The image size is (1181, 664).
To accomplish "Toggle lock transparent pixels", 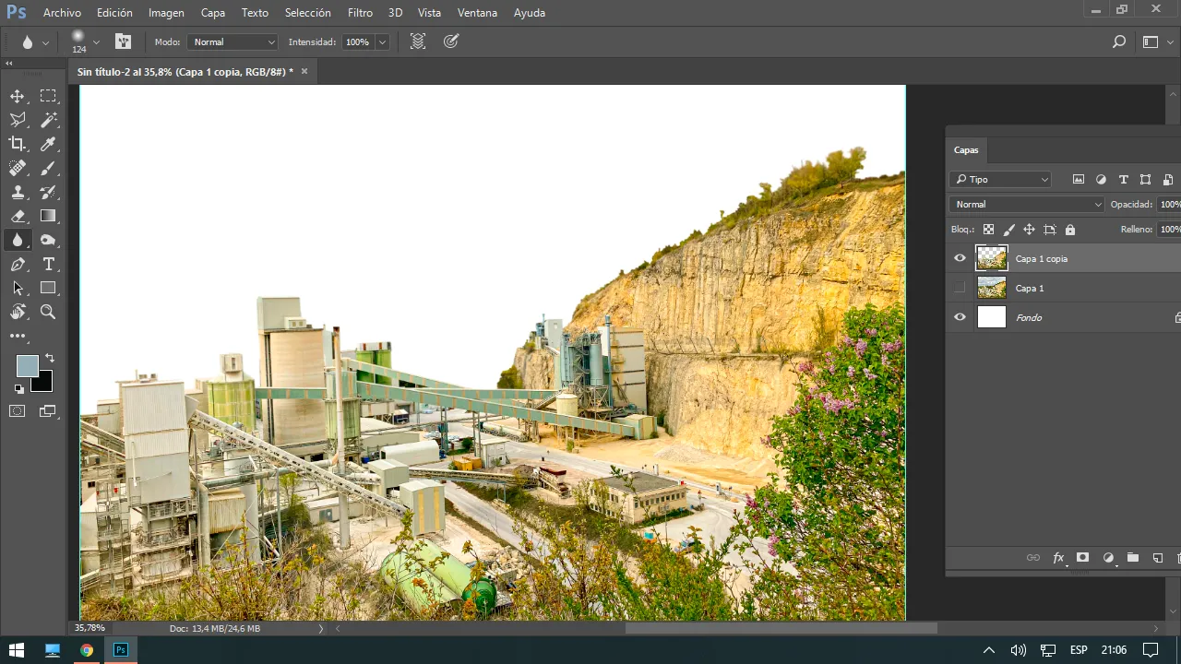I will tap(988, 230).
